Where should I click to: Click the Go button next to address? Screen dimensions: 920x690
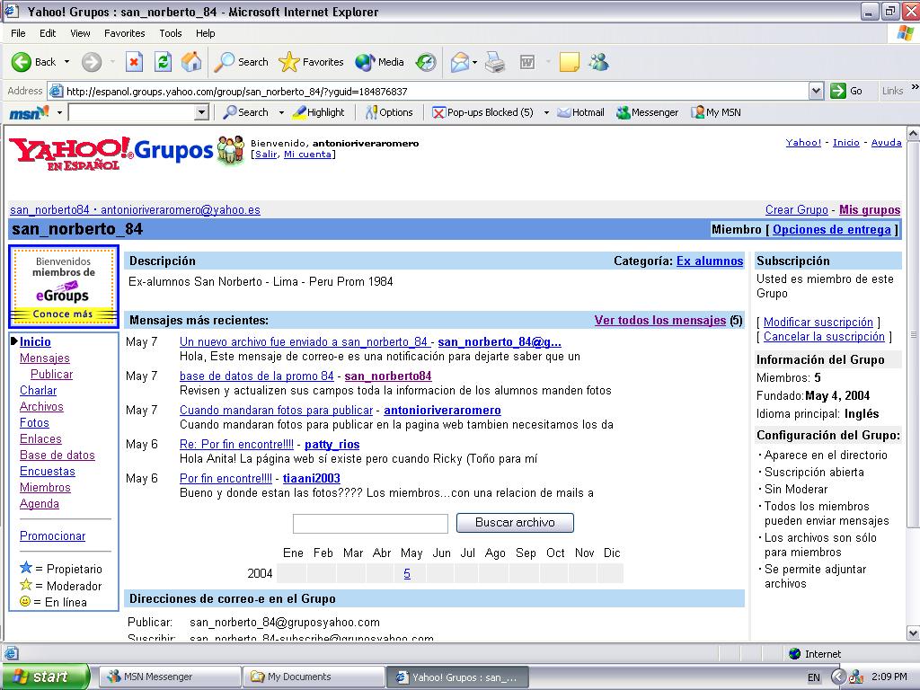[x=846, y=91]
